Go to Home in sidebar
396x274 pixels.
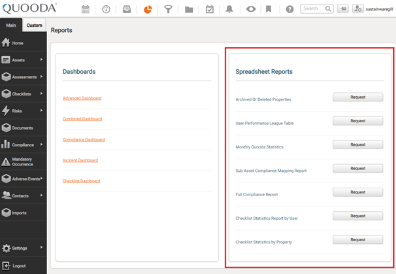24,43
